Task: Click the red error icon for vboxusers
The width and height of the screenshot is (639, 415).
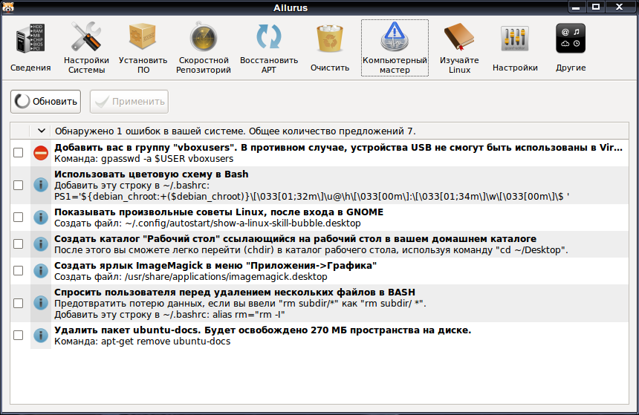Action: [x=41, y=153]
